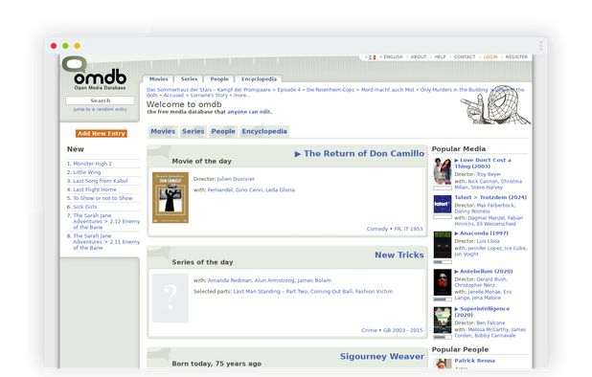Image resolution: width=592 pixels, height=377 pixels.
Task: Switch to the Series top tab
Action: (x=189, y=79)
